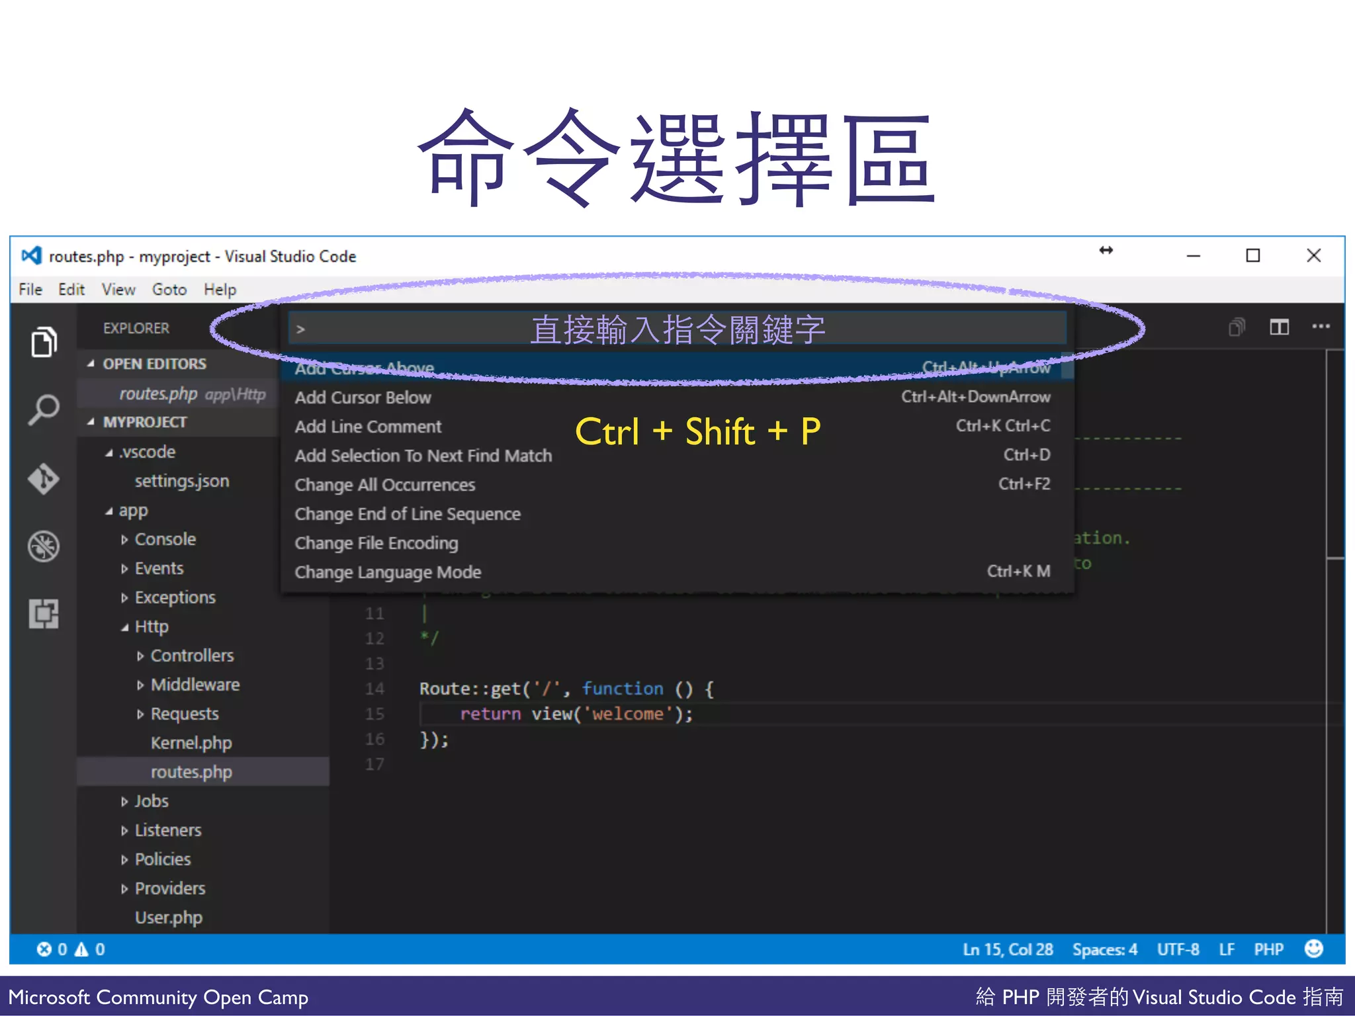
Task: Open the Goto menu
Action: coord(169,289)
